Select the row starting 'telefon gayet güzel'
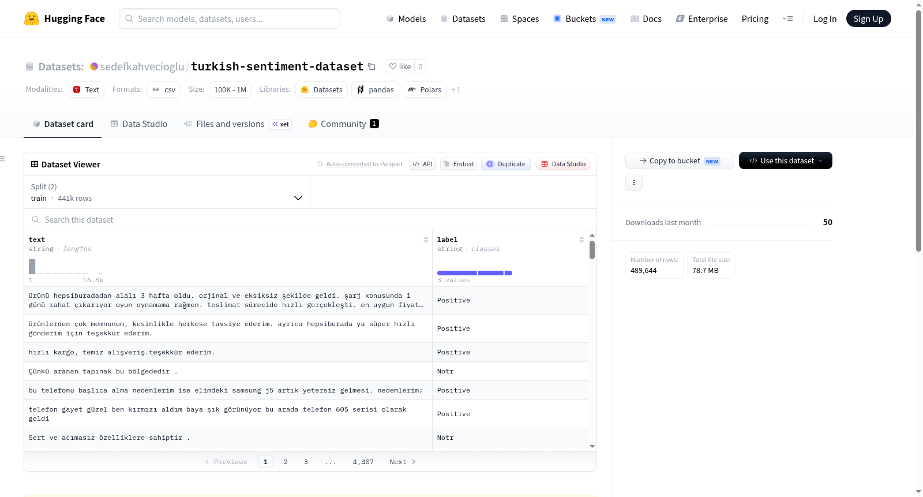923x497 pixels. point(306,414)
